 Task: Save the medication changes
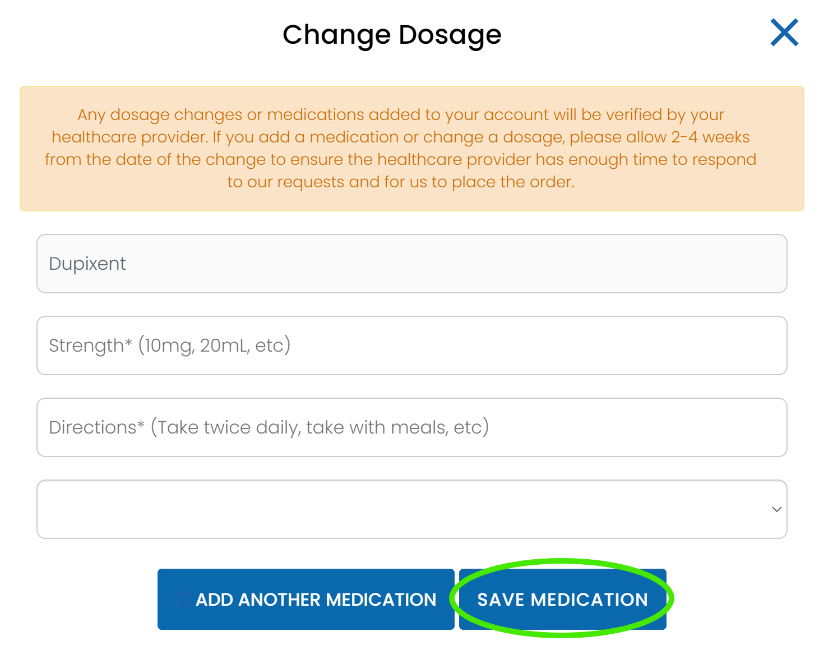click(x=562, y=600)
